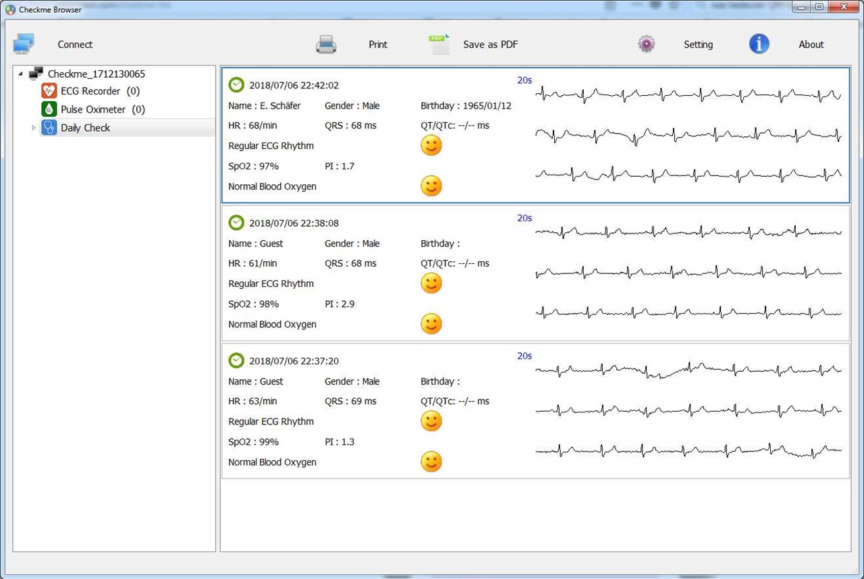
Task: Click the Setting label
Action: coord(698,45)
